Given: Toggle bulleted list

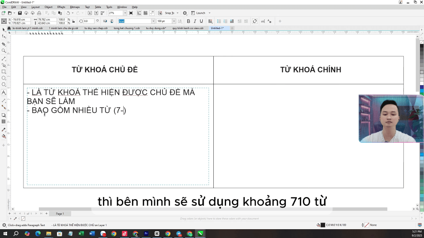Looking at the screenshot, I should [219, 21].
